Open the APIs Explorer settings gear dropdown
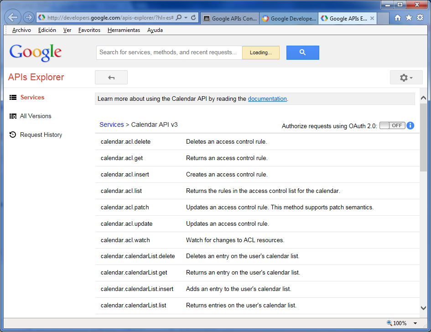The image size is (431, 332). pos(406,78)
